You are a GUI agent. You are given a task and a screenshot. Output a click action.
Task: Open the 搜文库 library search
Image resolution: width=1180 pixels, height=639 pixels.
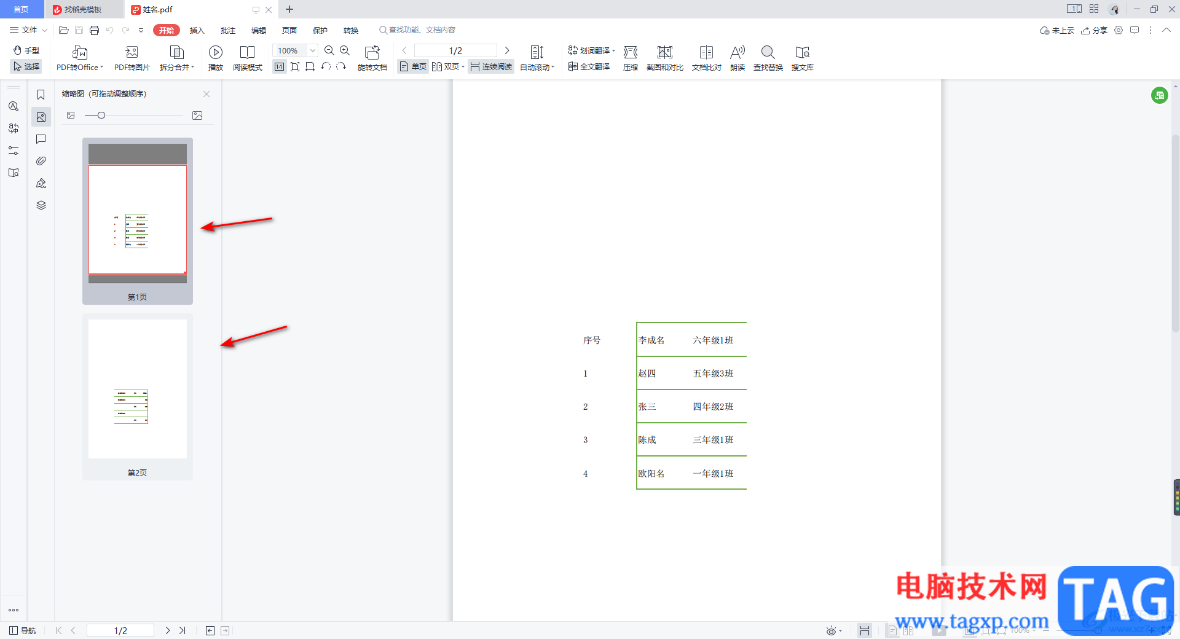click(x=803, y=58)
